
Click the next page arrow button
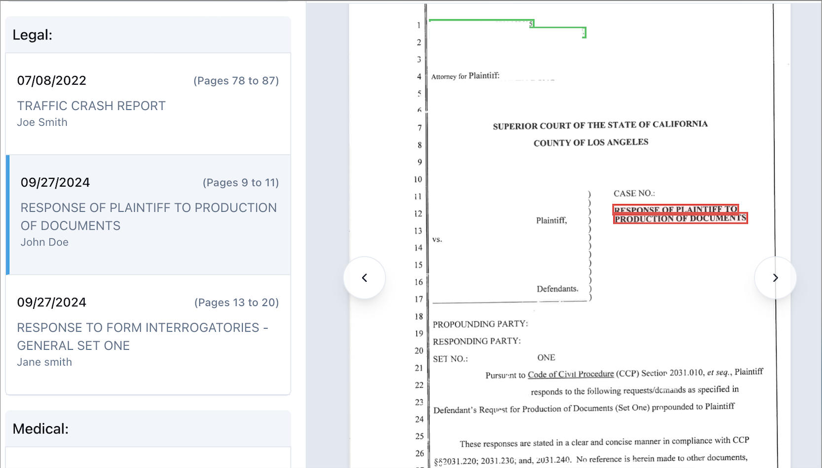click(x=775, y=278)
